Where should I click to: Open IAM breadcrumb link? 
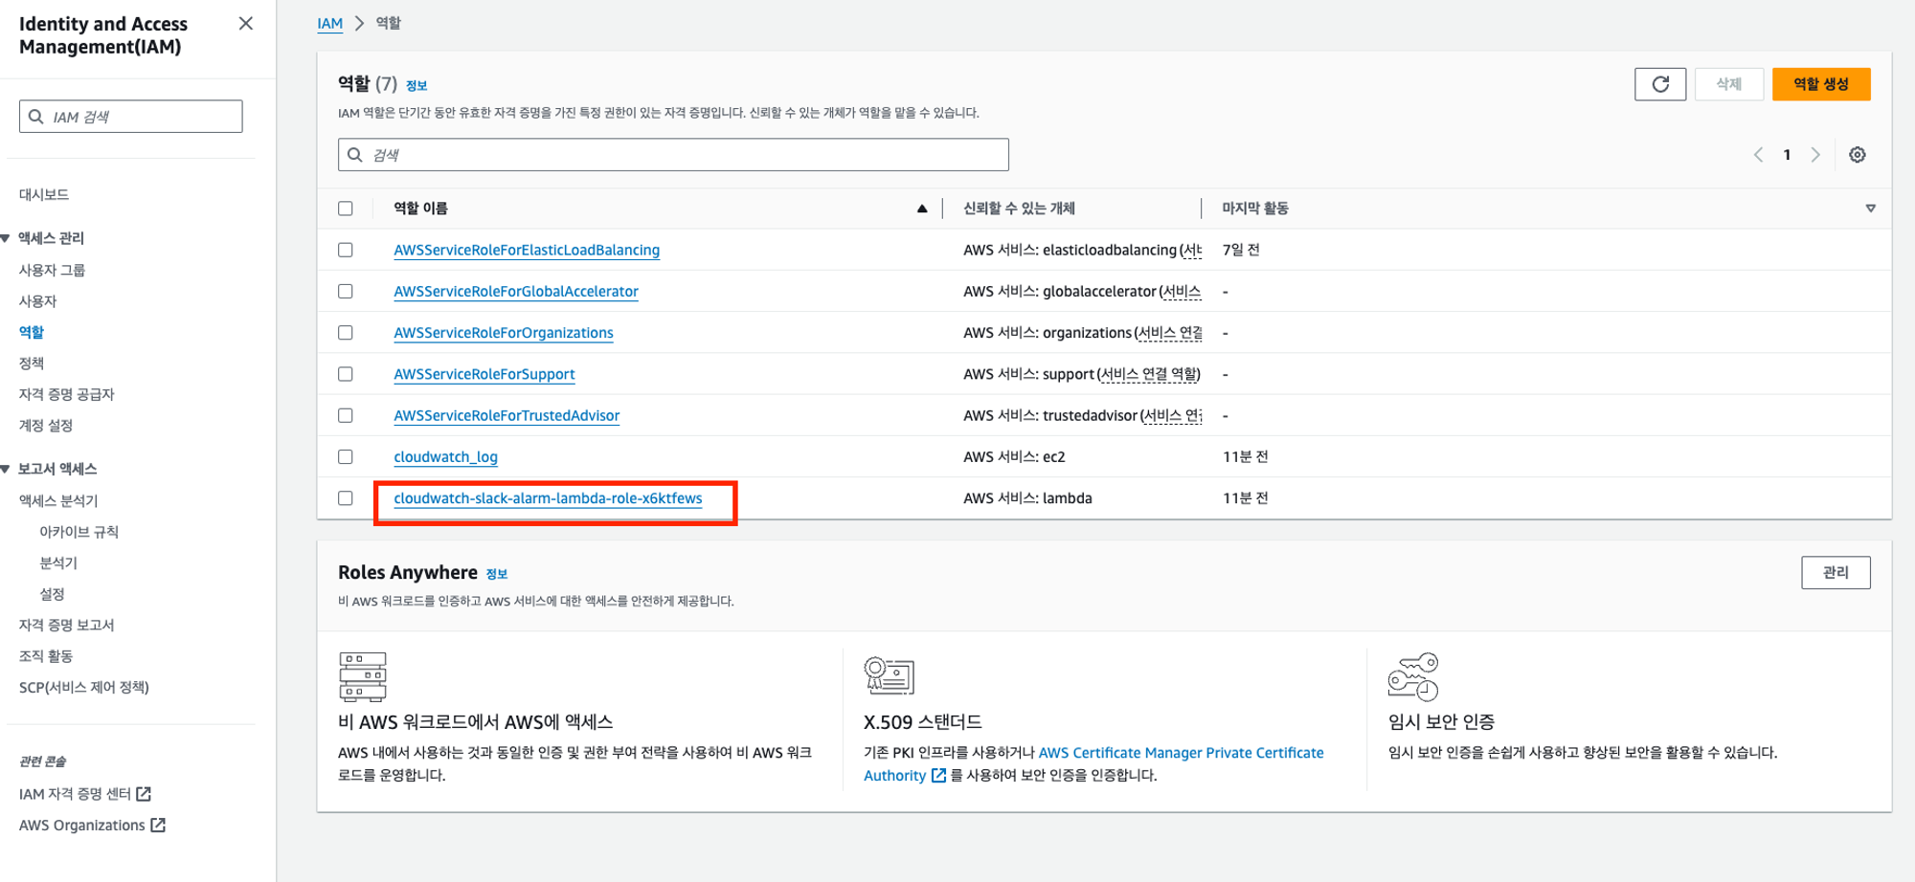(x=330, y=23)
